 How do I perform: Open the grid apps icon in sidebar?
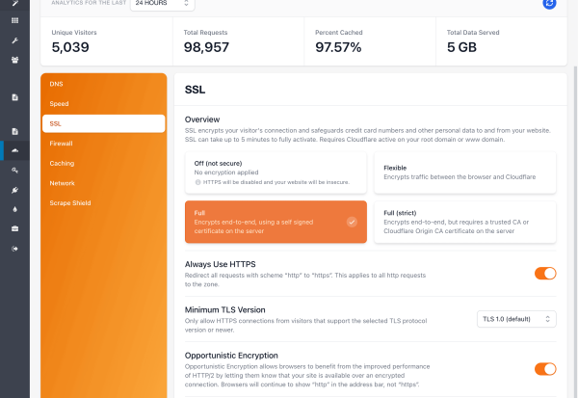[14, 20]
